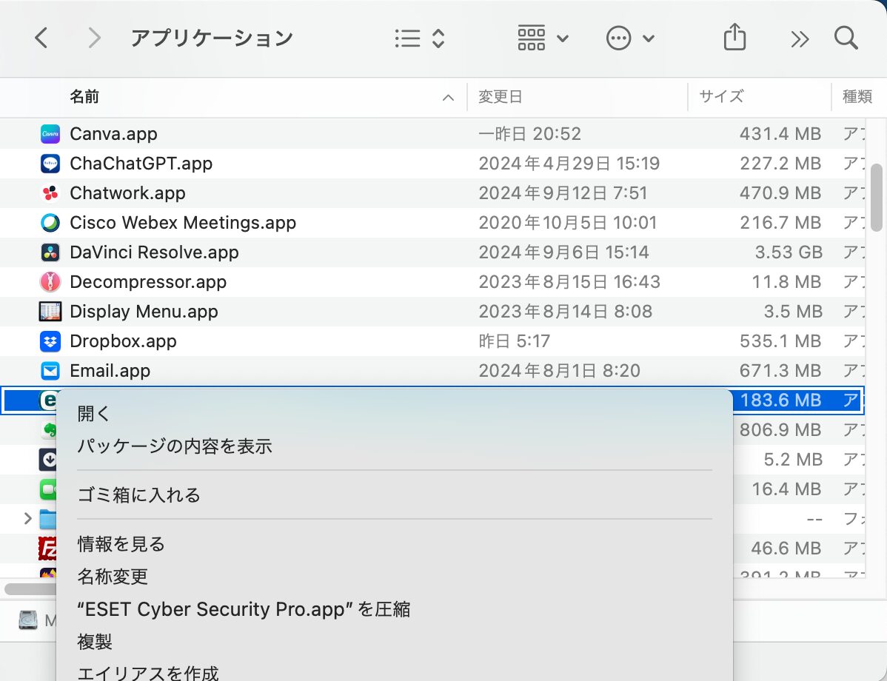Click the 46.6 MB size value
The width and height of the screenshot is (887, 681).
pyautogui.click(x=786, y=548)
